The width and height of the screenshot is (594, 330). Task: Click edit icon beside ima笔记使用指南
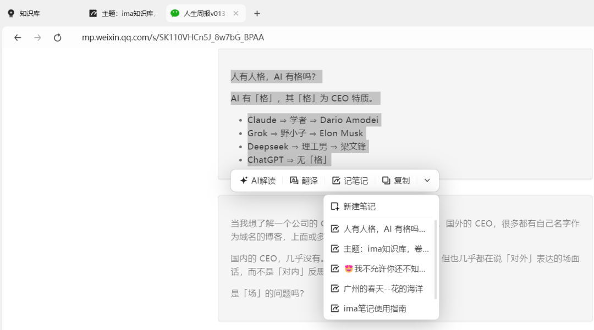click(335, 309)
